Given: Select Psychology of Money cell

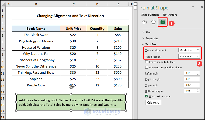Looking at the screenshot, I should 36,41.
